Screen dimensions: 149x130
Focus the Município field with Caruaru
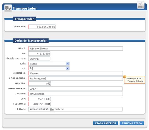point(75,73)
